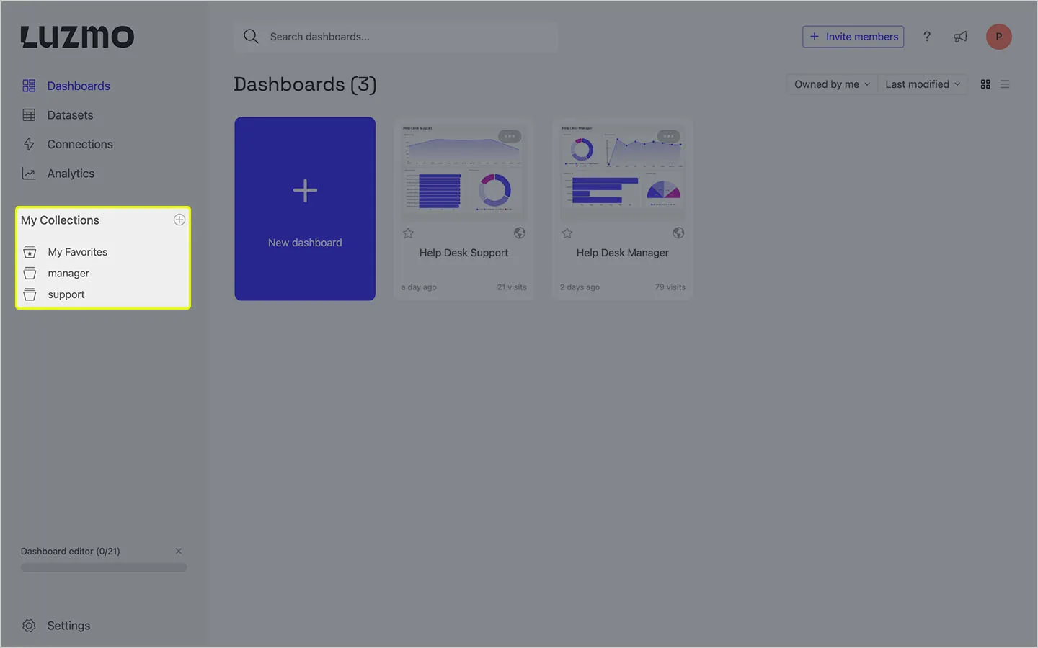Image resolution: width=1038 pixels, height=648 pixels.
Task: Switch to grid view
Action: [x=985, y=84]
